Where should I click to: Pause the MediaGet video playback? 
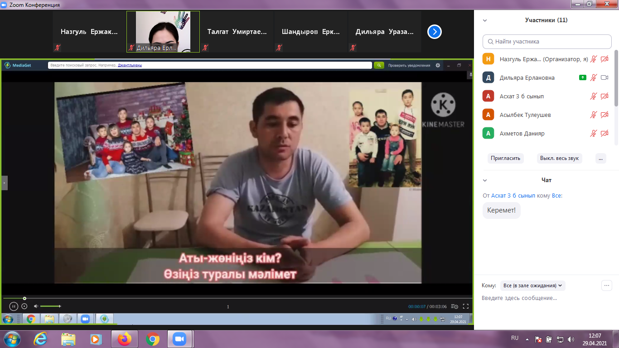[x=14, y=306]
